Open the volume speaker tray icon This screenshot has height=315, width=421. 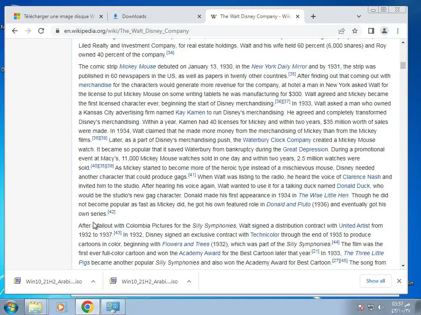[x=380, y=307]
